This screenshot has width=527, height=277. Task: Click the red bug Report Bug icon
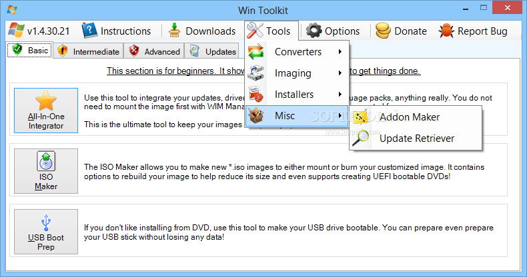[446, 31]
